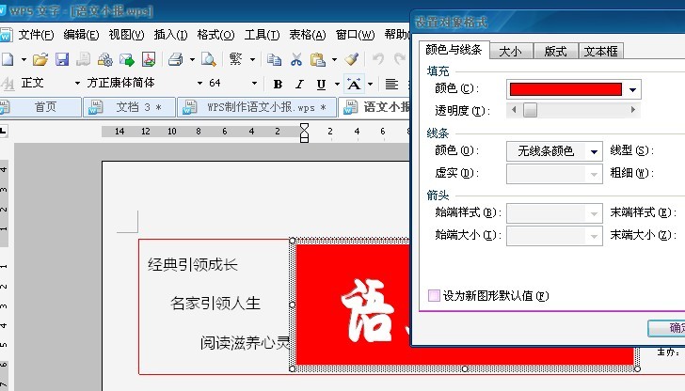Expand the underline style dropdown arrow
Screen dimensions: 685x391
click(337, 84)
